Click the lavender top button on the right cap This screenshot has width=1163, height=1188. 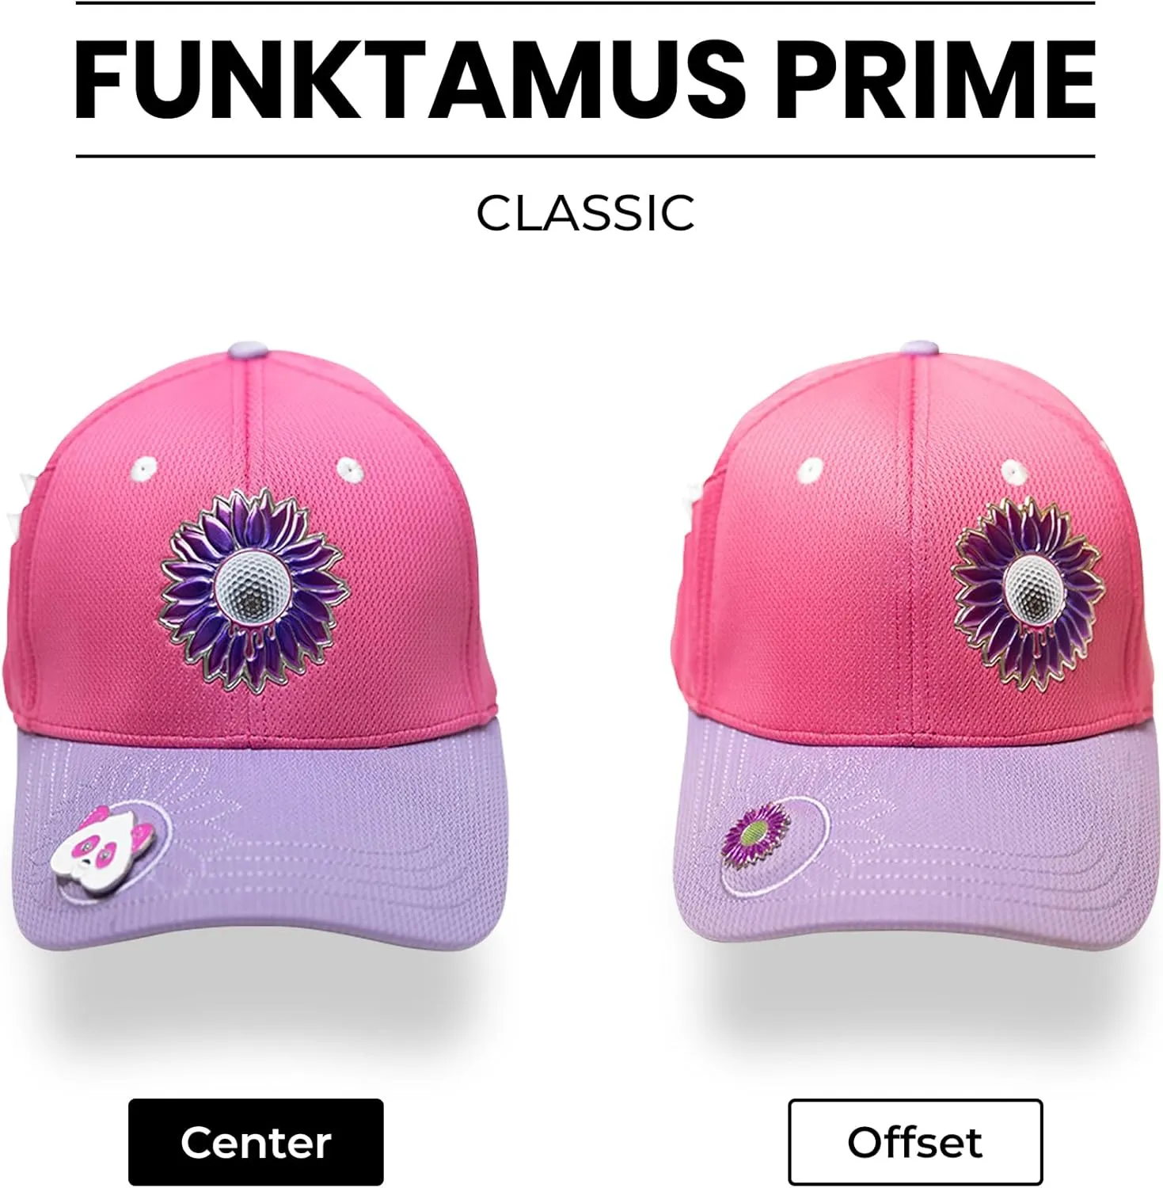(919, 349)
